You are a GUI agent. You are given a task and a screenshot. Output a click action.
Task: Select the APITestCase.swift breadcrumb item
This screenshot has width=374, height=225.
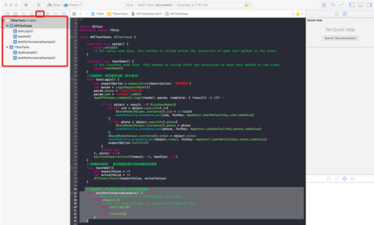click(x=147, y=14)
